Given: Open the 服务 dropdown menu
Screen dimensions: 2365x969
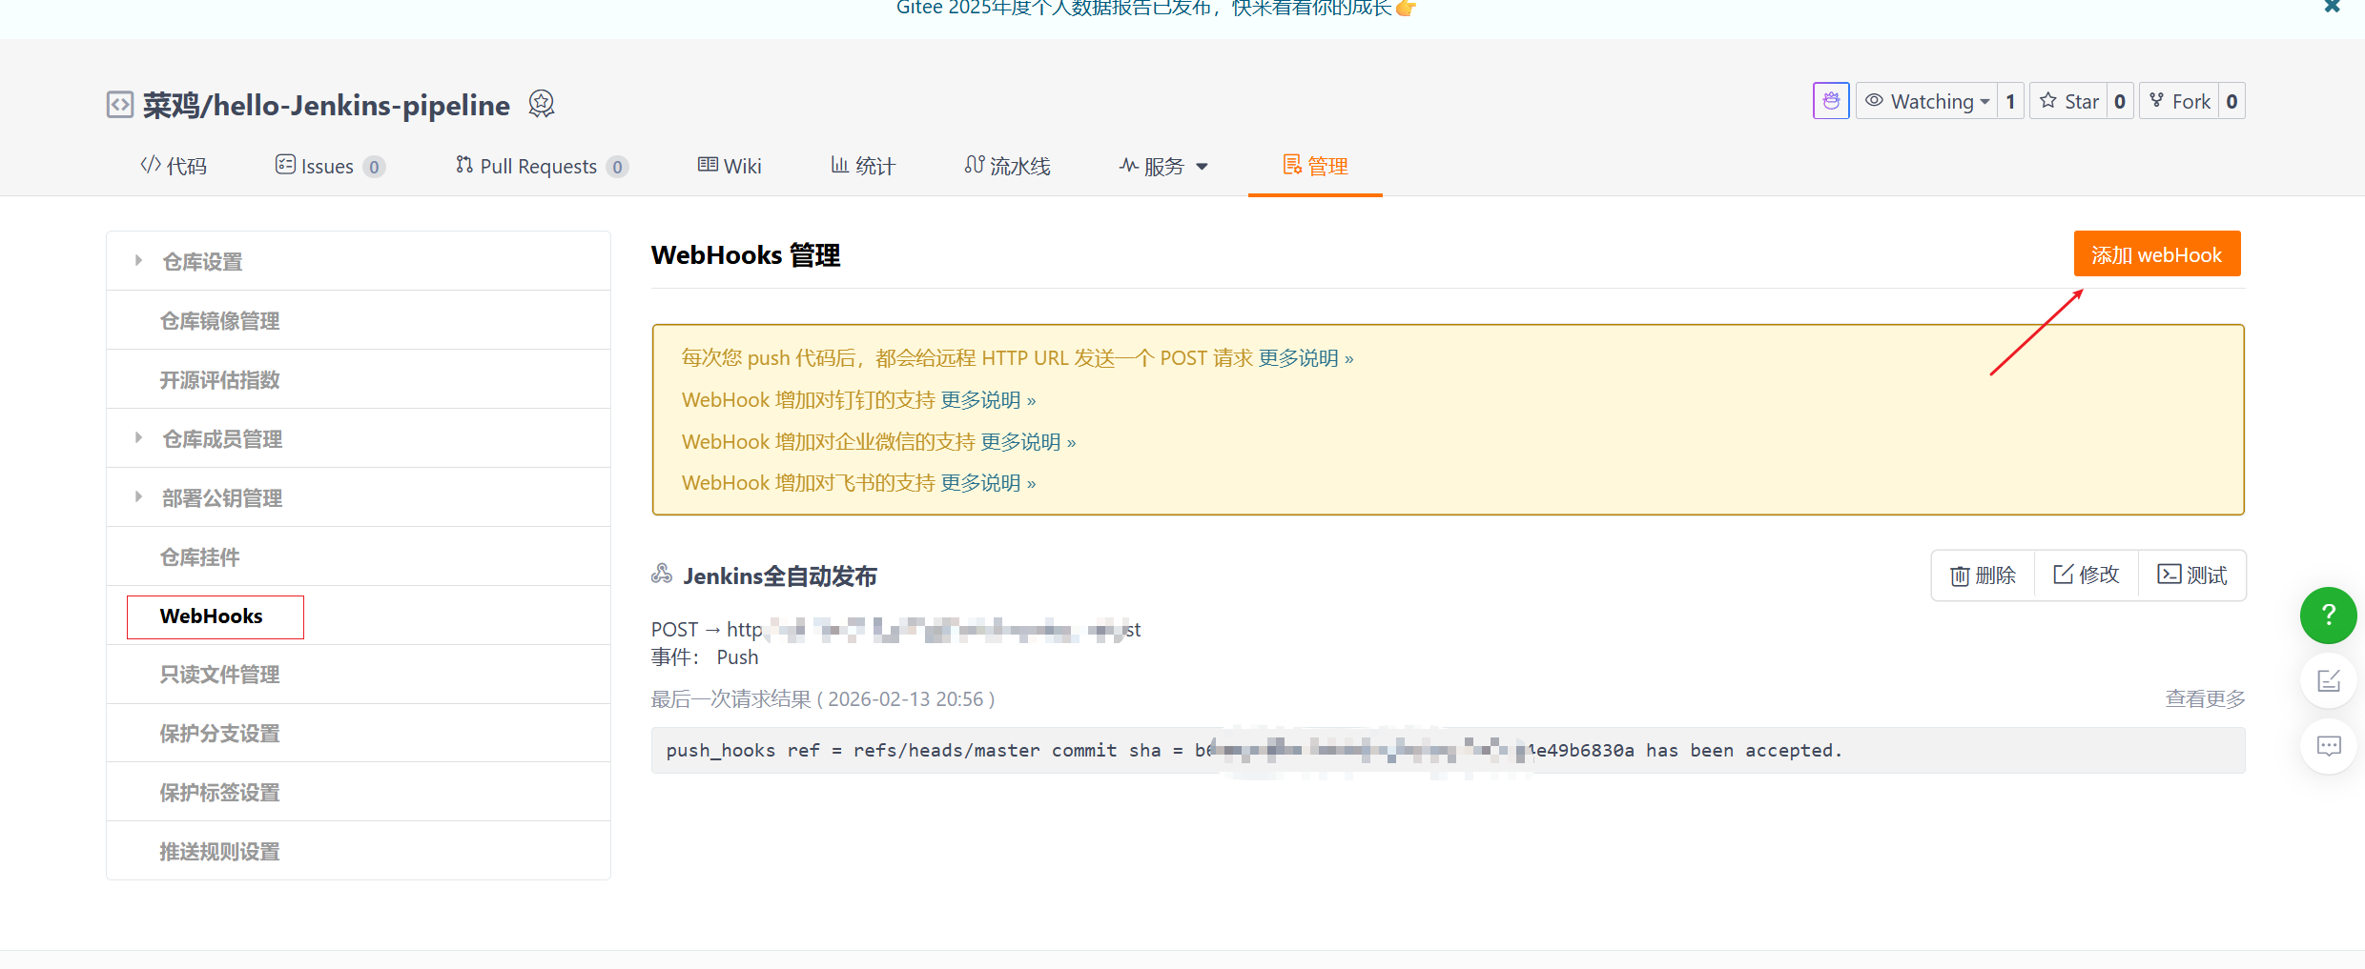Looking at the screenshot, I should (1163, 166).
